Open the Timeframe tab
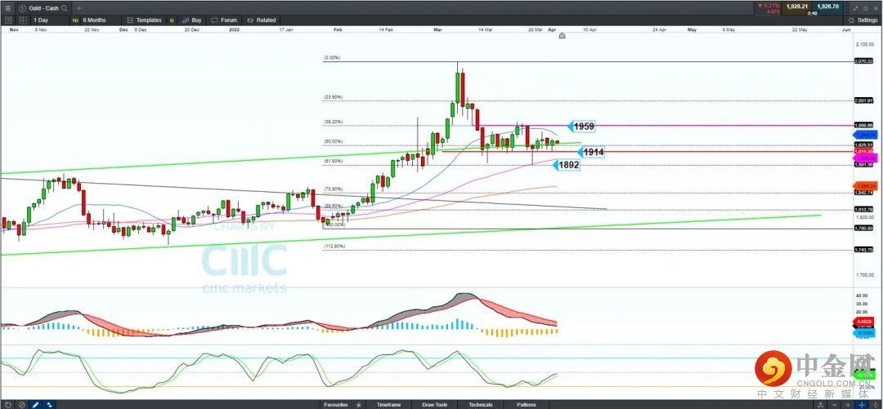 [389, 404]
